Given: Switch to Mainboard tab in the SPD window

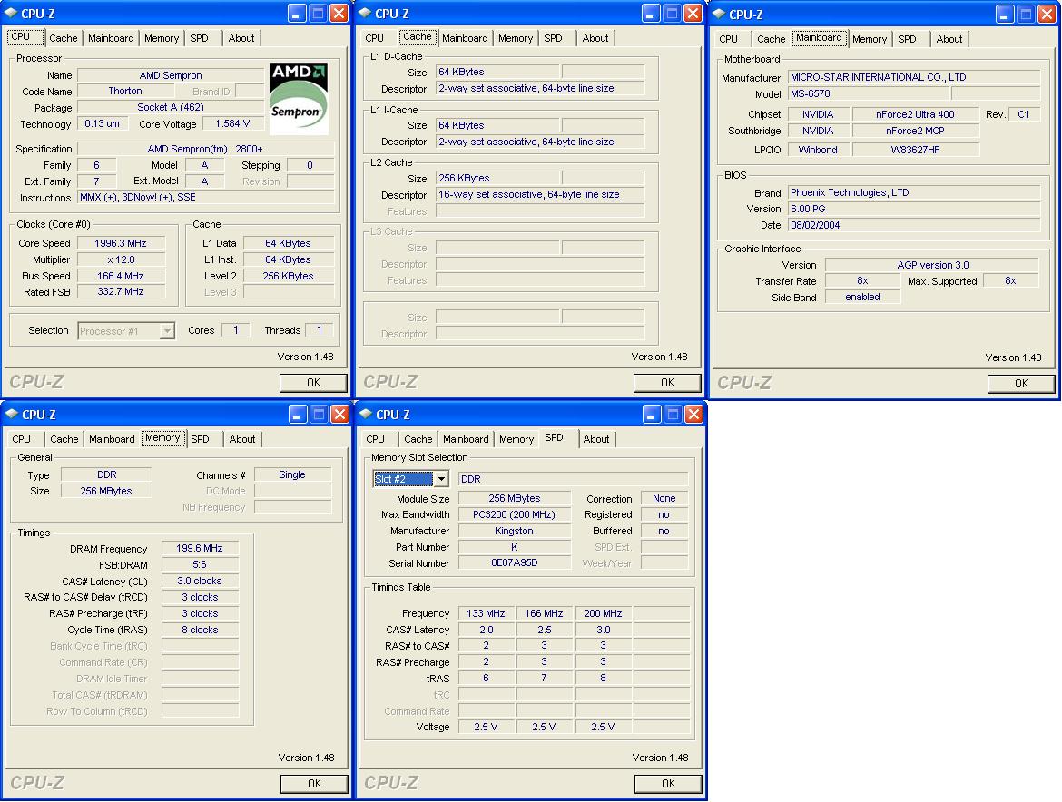Looking at the screenshot, I should coord(466,439).
